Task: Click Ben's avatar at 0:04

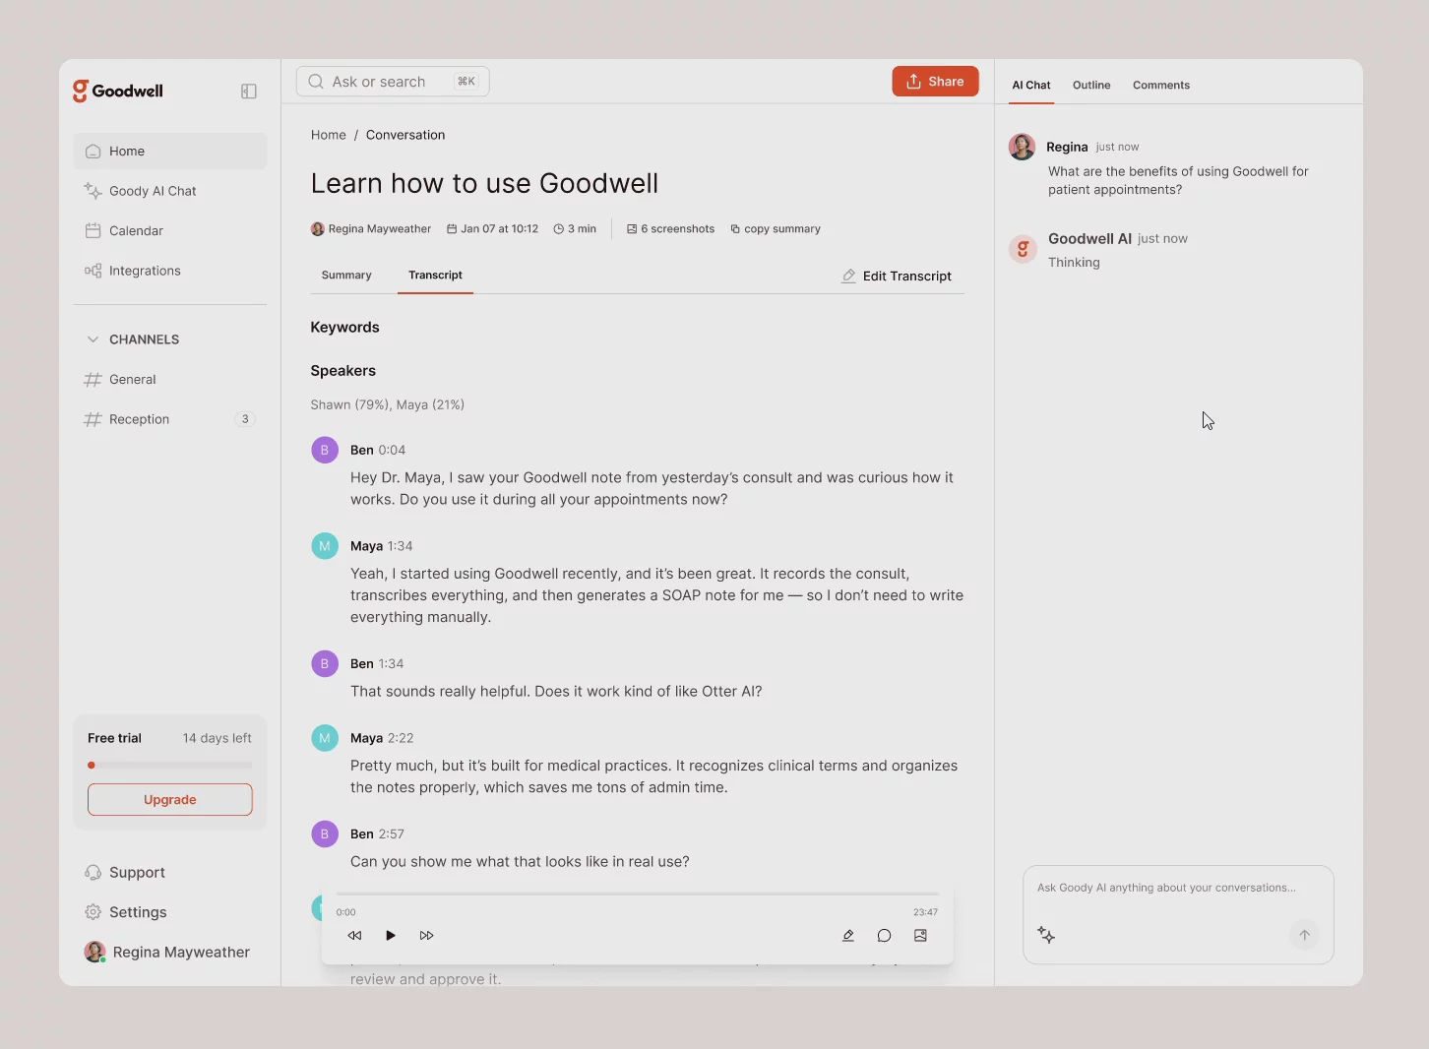Action: (325, 450)
